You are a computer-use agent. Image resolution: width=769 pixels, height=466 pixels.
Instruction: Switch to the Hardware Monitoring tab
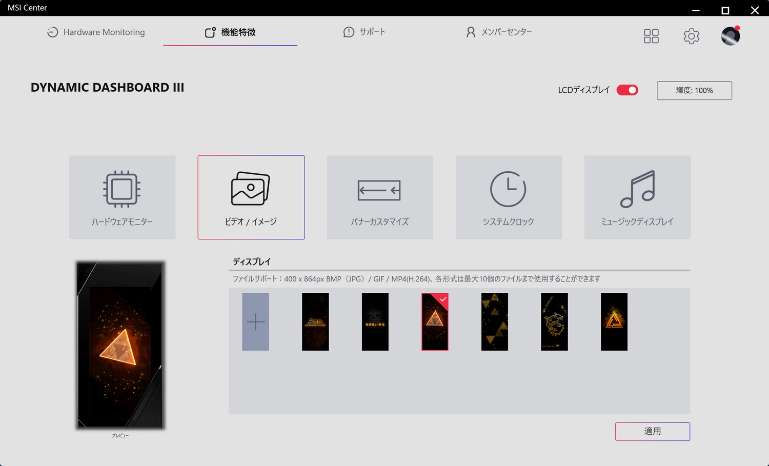tap(95, 32)
